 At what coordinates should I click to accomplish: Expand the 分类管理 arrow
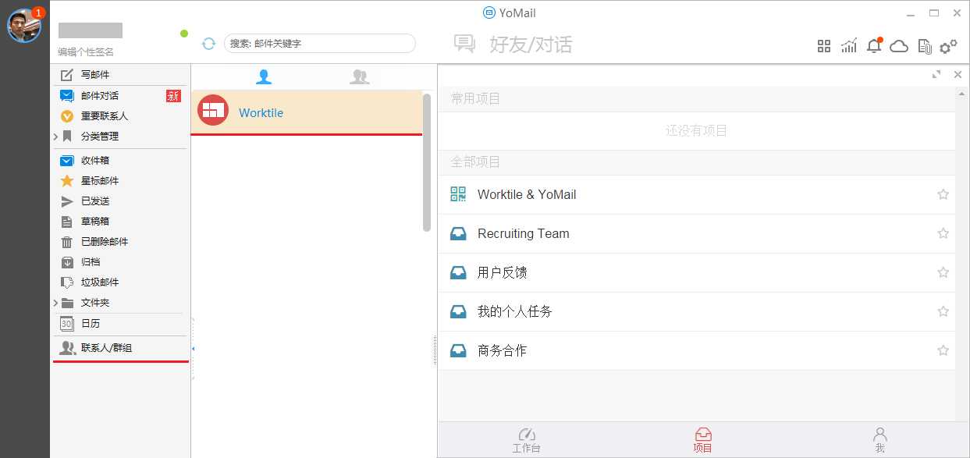click(x=55, y=137)
